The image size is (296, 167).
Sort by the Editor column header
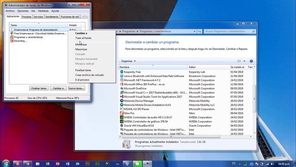(x=209, y=67)
